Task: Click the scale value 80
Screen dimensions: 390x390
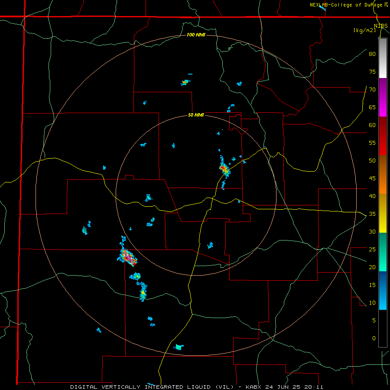Action: (372, 54)
